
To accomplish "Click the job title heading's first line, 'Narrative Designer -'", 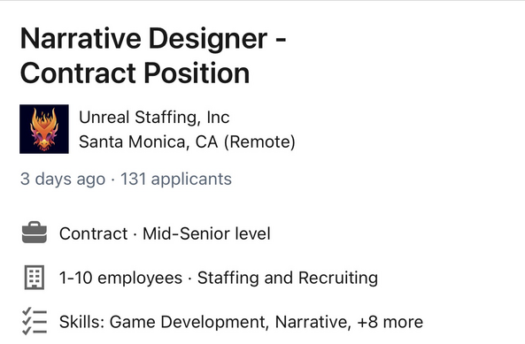I will pyautogui.click(x=153, y=39).
